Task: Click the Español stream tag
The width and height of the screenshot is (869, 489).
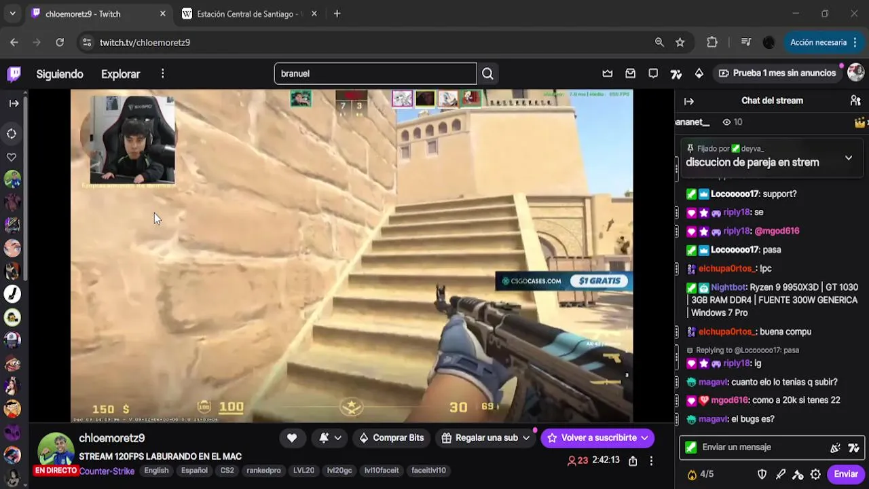Action: tap(194, 471)
